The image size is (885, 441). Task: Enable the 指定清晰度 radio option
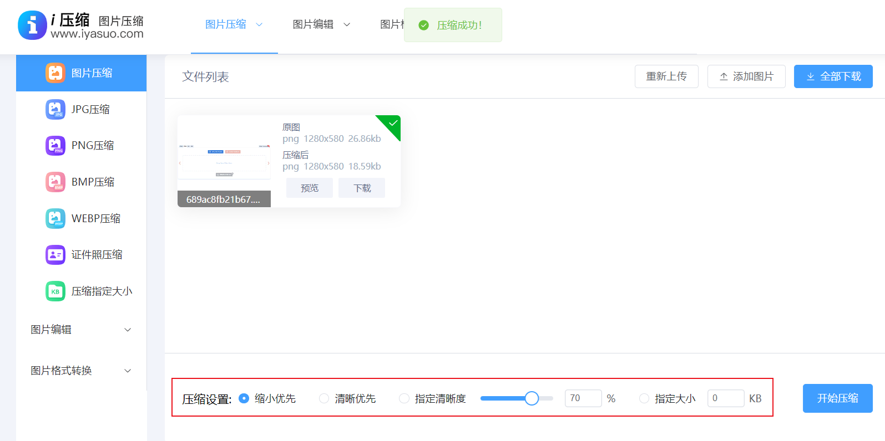pyautogui.click(x=404, y=398)
